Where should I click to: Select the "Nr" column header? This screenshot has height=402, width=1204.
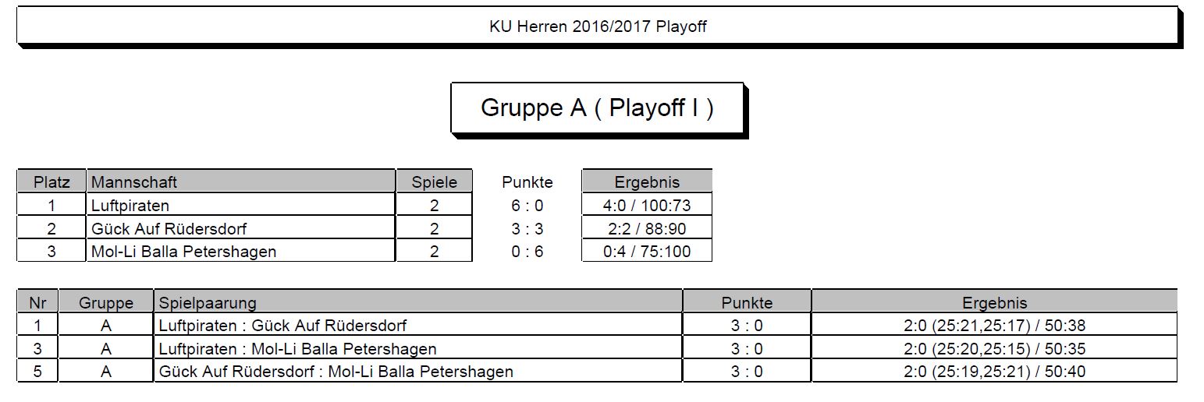tap(37, 302)
